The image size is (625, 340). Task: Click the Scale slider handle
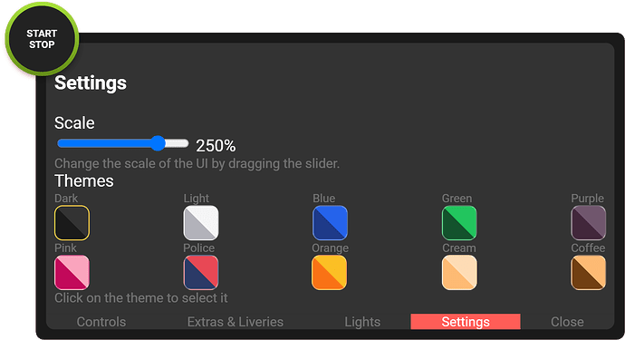click(159, 143)
